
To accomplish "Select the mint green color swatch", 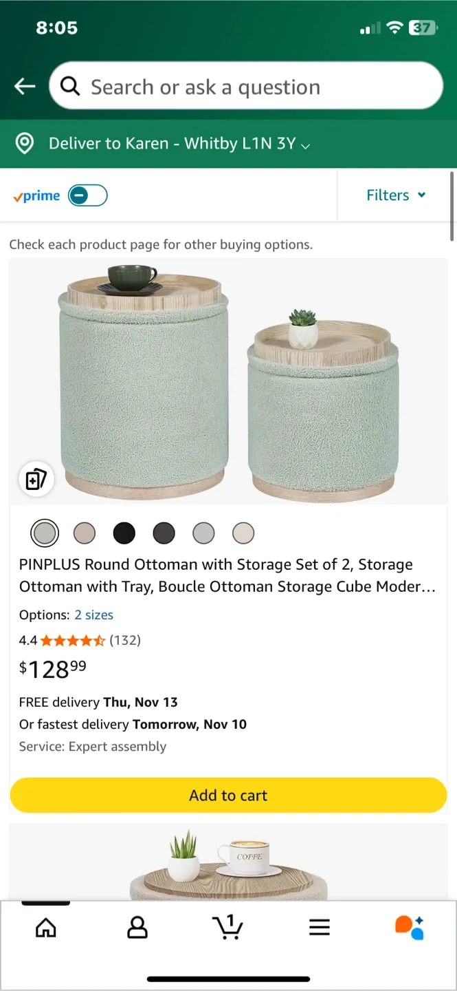I will 45,532.
